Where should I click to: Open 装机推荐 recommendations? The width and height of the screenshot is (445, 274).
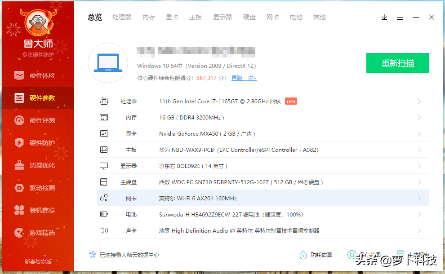coord(38,210)
